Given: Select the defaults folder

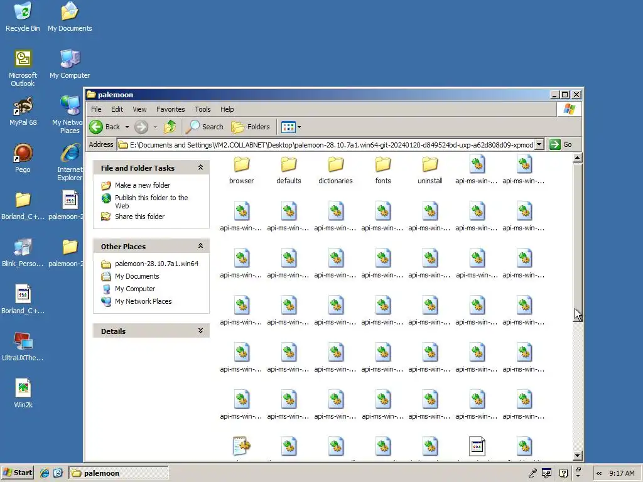Looking at the screenshot, I should (x=289, y=171).
